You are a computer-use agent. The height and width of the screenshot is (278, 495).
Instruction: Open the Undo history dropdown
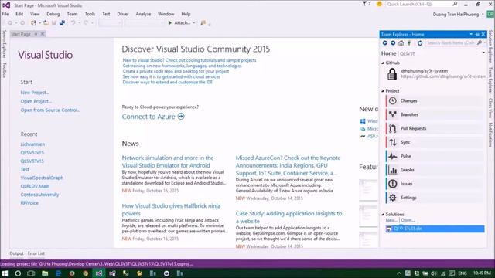(x=79, y=23)
